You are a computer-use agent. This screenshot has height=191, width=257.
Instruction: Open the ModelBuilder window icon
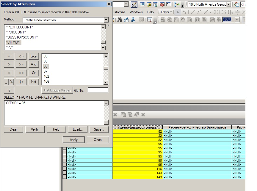coord(177,4)
